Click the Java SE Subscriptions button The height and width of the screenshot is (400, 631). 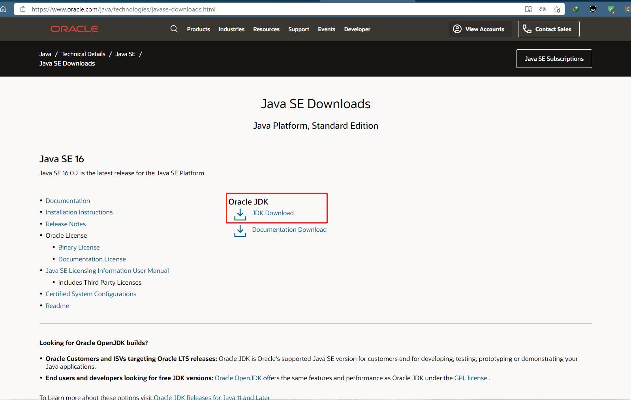pos(554,58)
